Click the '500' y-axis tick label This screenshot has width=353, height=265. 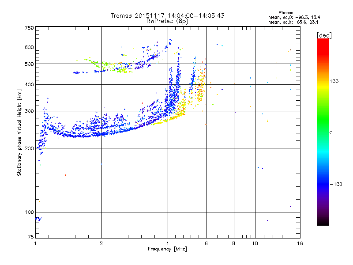pyautogui.click(x=29, y=64)
